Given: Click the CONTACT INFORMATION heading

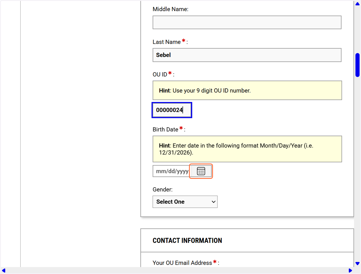Looking at the screenshot, I should [187, 241].
